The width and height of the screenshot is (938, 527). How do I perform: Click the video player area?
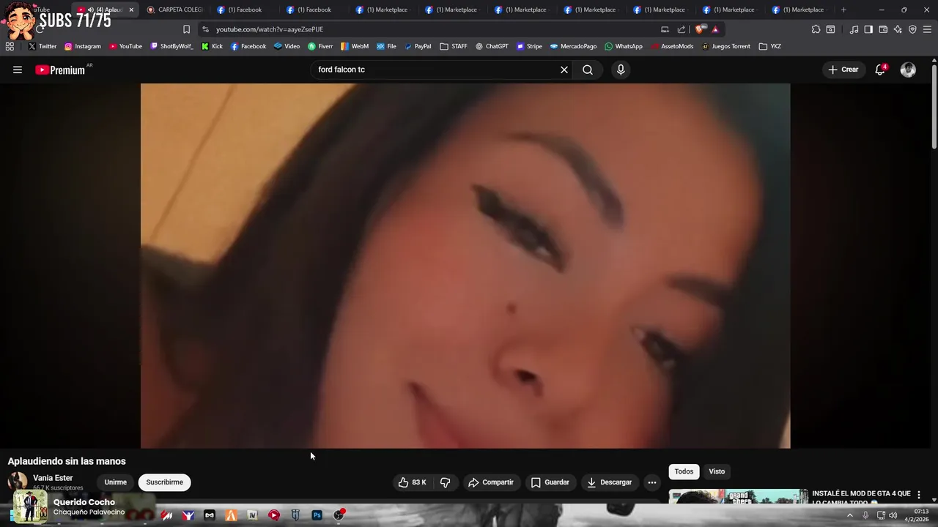465,266
